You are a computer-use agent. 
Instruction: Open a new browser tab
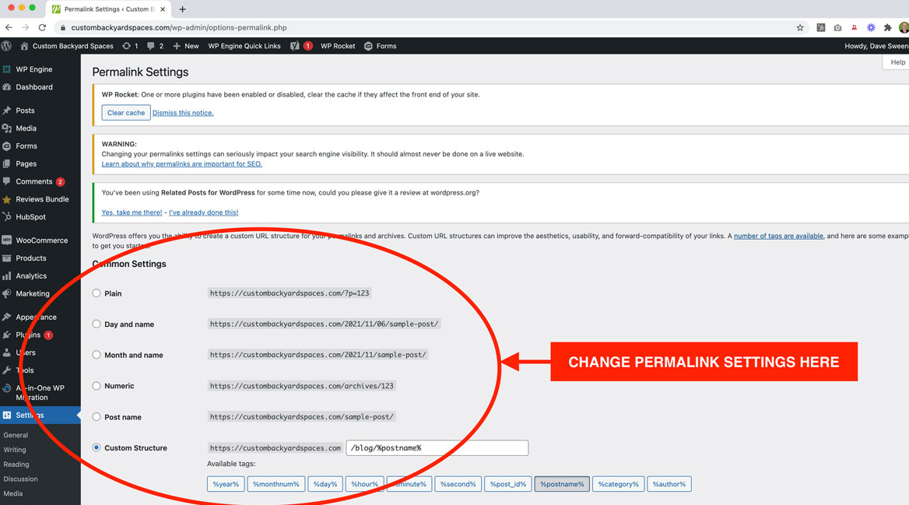coord(182,9)
